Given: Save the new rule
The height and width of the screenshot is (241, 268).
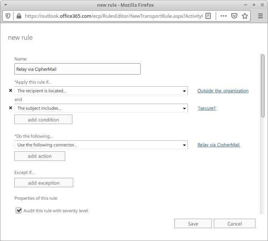Looking at the screenshot, I should click(193, 224).
